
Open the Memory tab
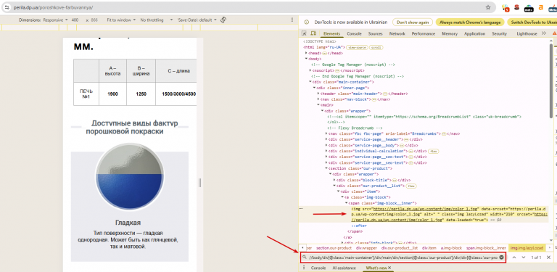(450, 34)
